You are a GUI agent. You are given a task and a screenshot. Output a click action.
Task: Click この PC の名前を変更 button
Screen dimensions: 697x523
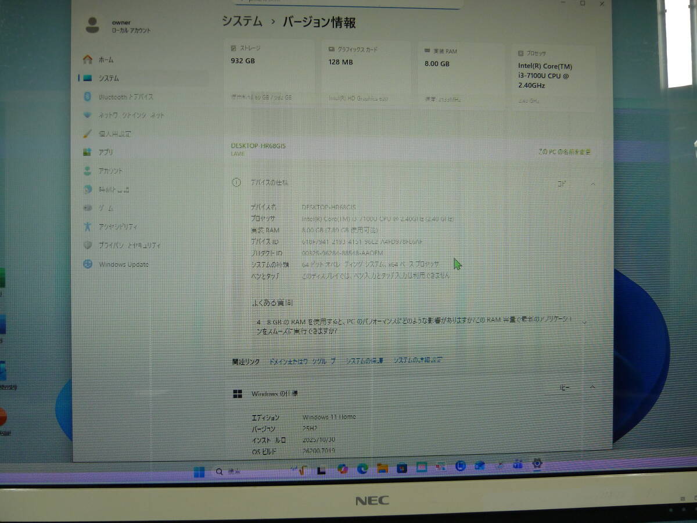pos(565,152)
